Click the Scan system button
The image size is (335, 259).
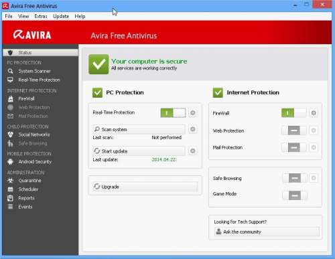[139, 129]
